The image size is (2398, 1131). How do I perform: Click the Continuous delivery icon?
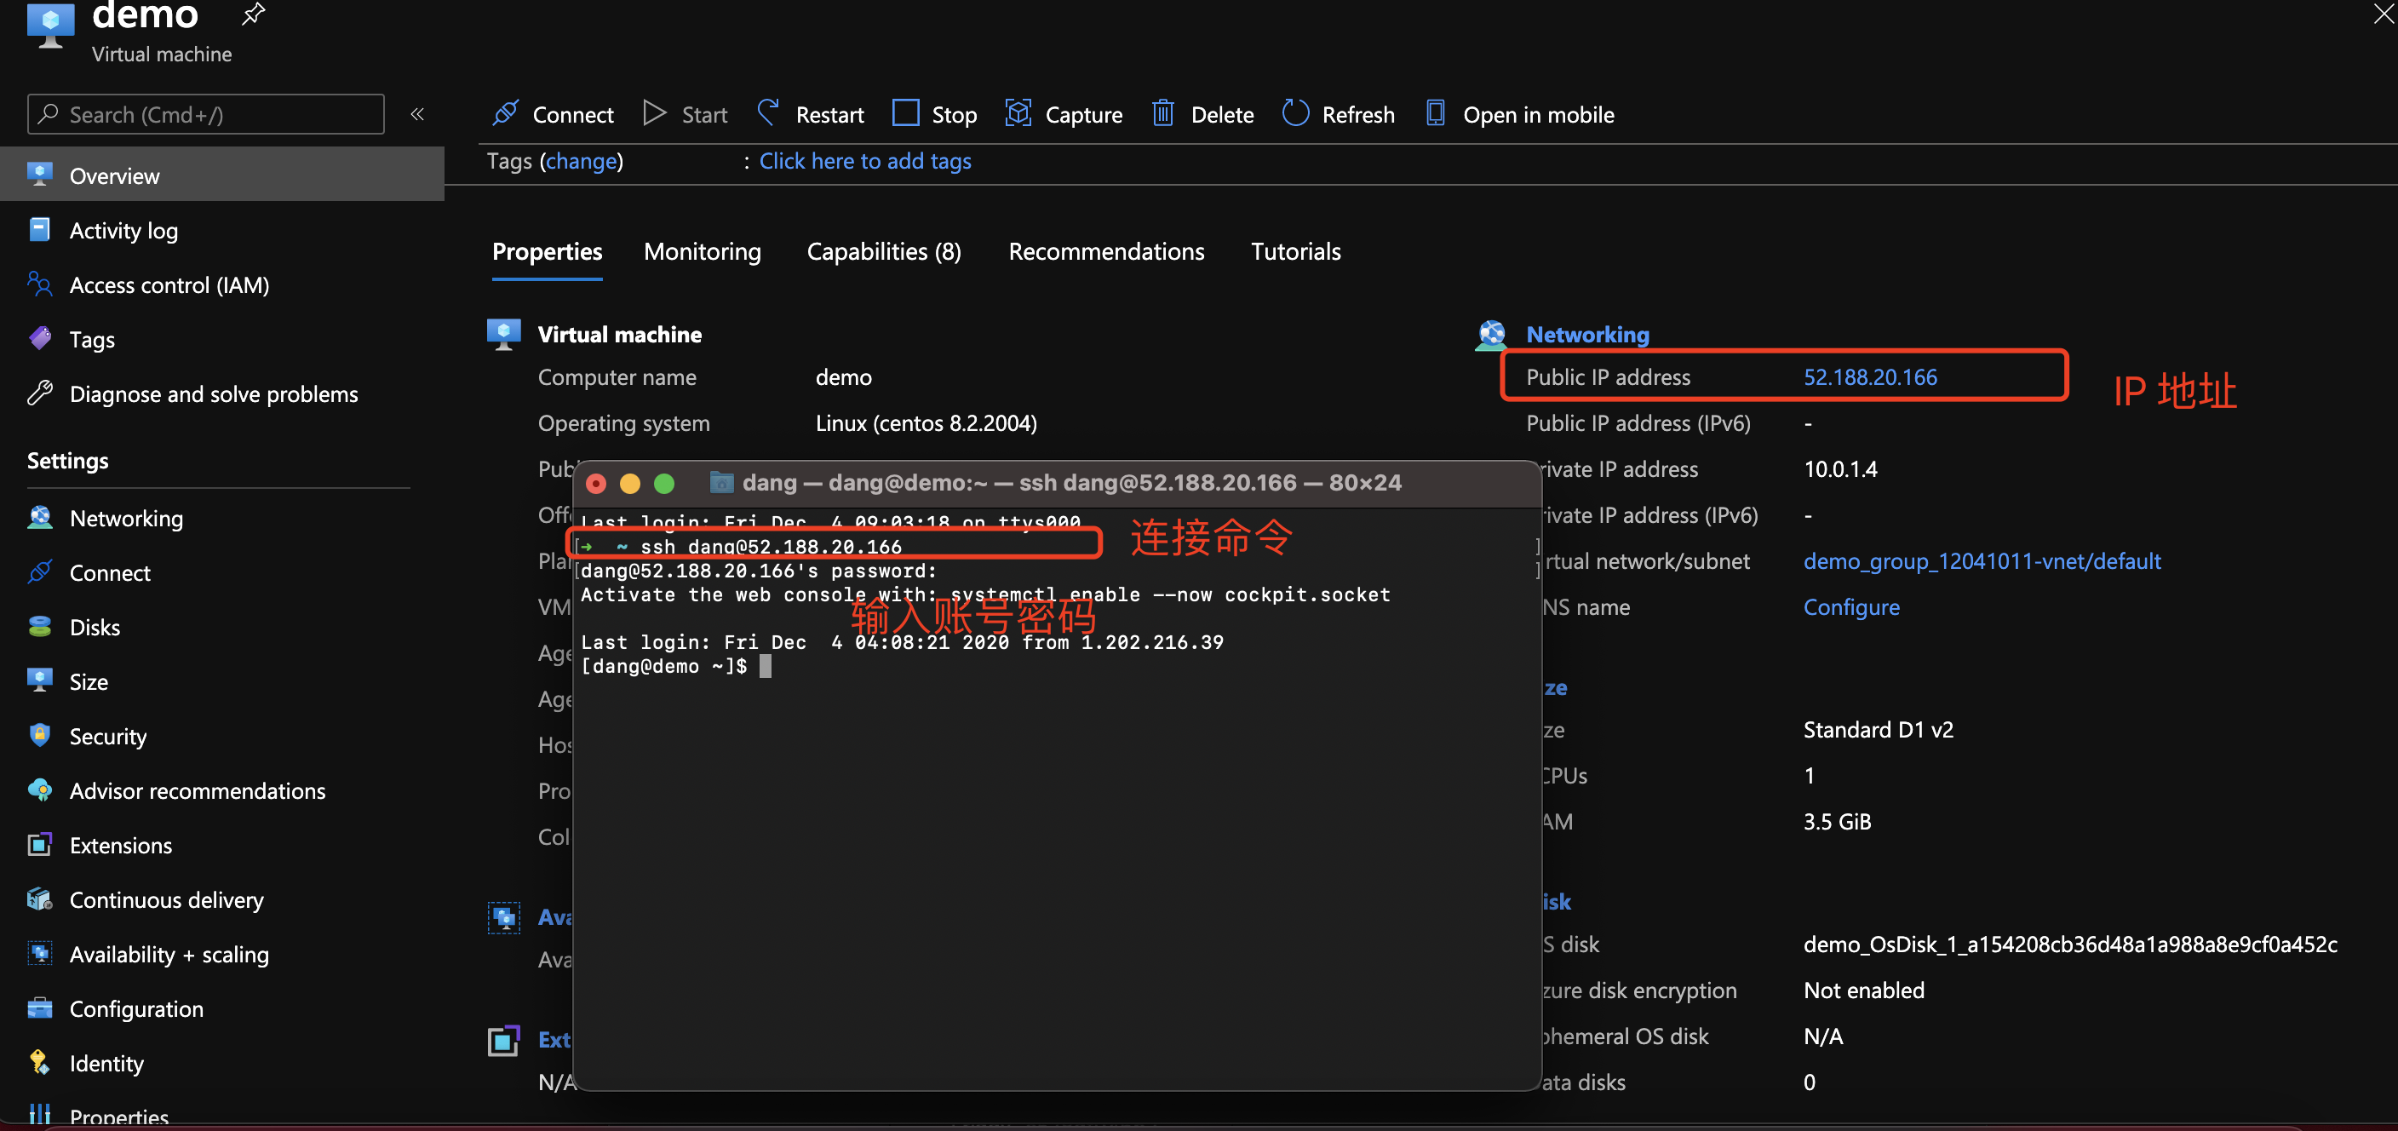[x=40, y=899]
